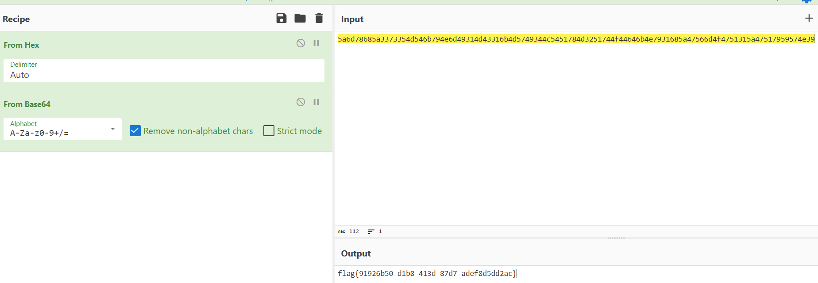Set breakpoint on From Base64 operation
818x283 pixels.
point(316,102)
